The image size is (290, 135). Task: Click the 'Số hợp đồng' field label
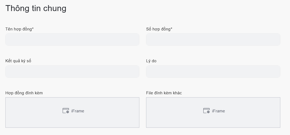[x=158, y=29]
